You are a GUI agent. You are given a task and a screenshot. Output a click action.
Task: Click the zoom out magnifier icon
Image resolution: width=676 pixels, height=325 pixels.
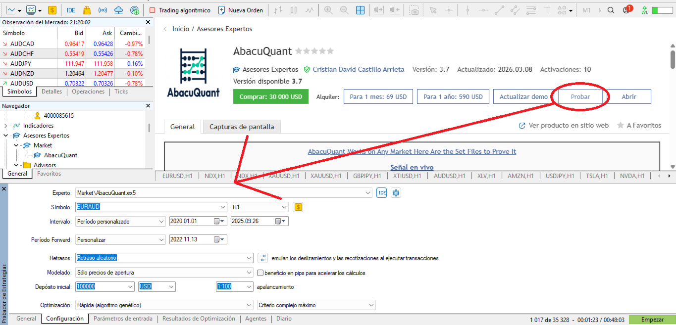(x=344, y=10)
